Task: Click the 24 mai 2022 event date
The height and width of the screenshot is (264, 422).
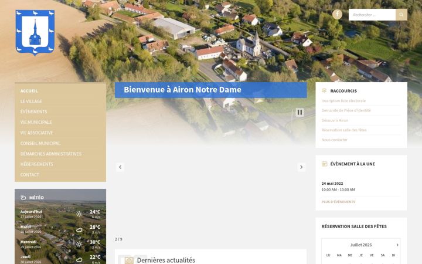Action: pos(332,184)
